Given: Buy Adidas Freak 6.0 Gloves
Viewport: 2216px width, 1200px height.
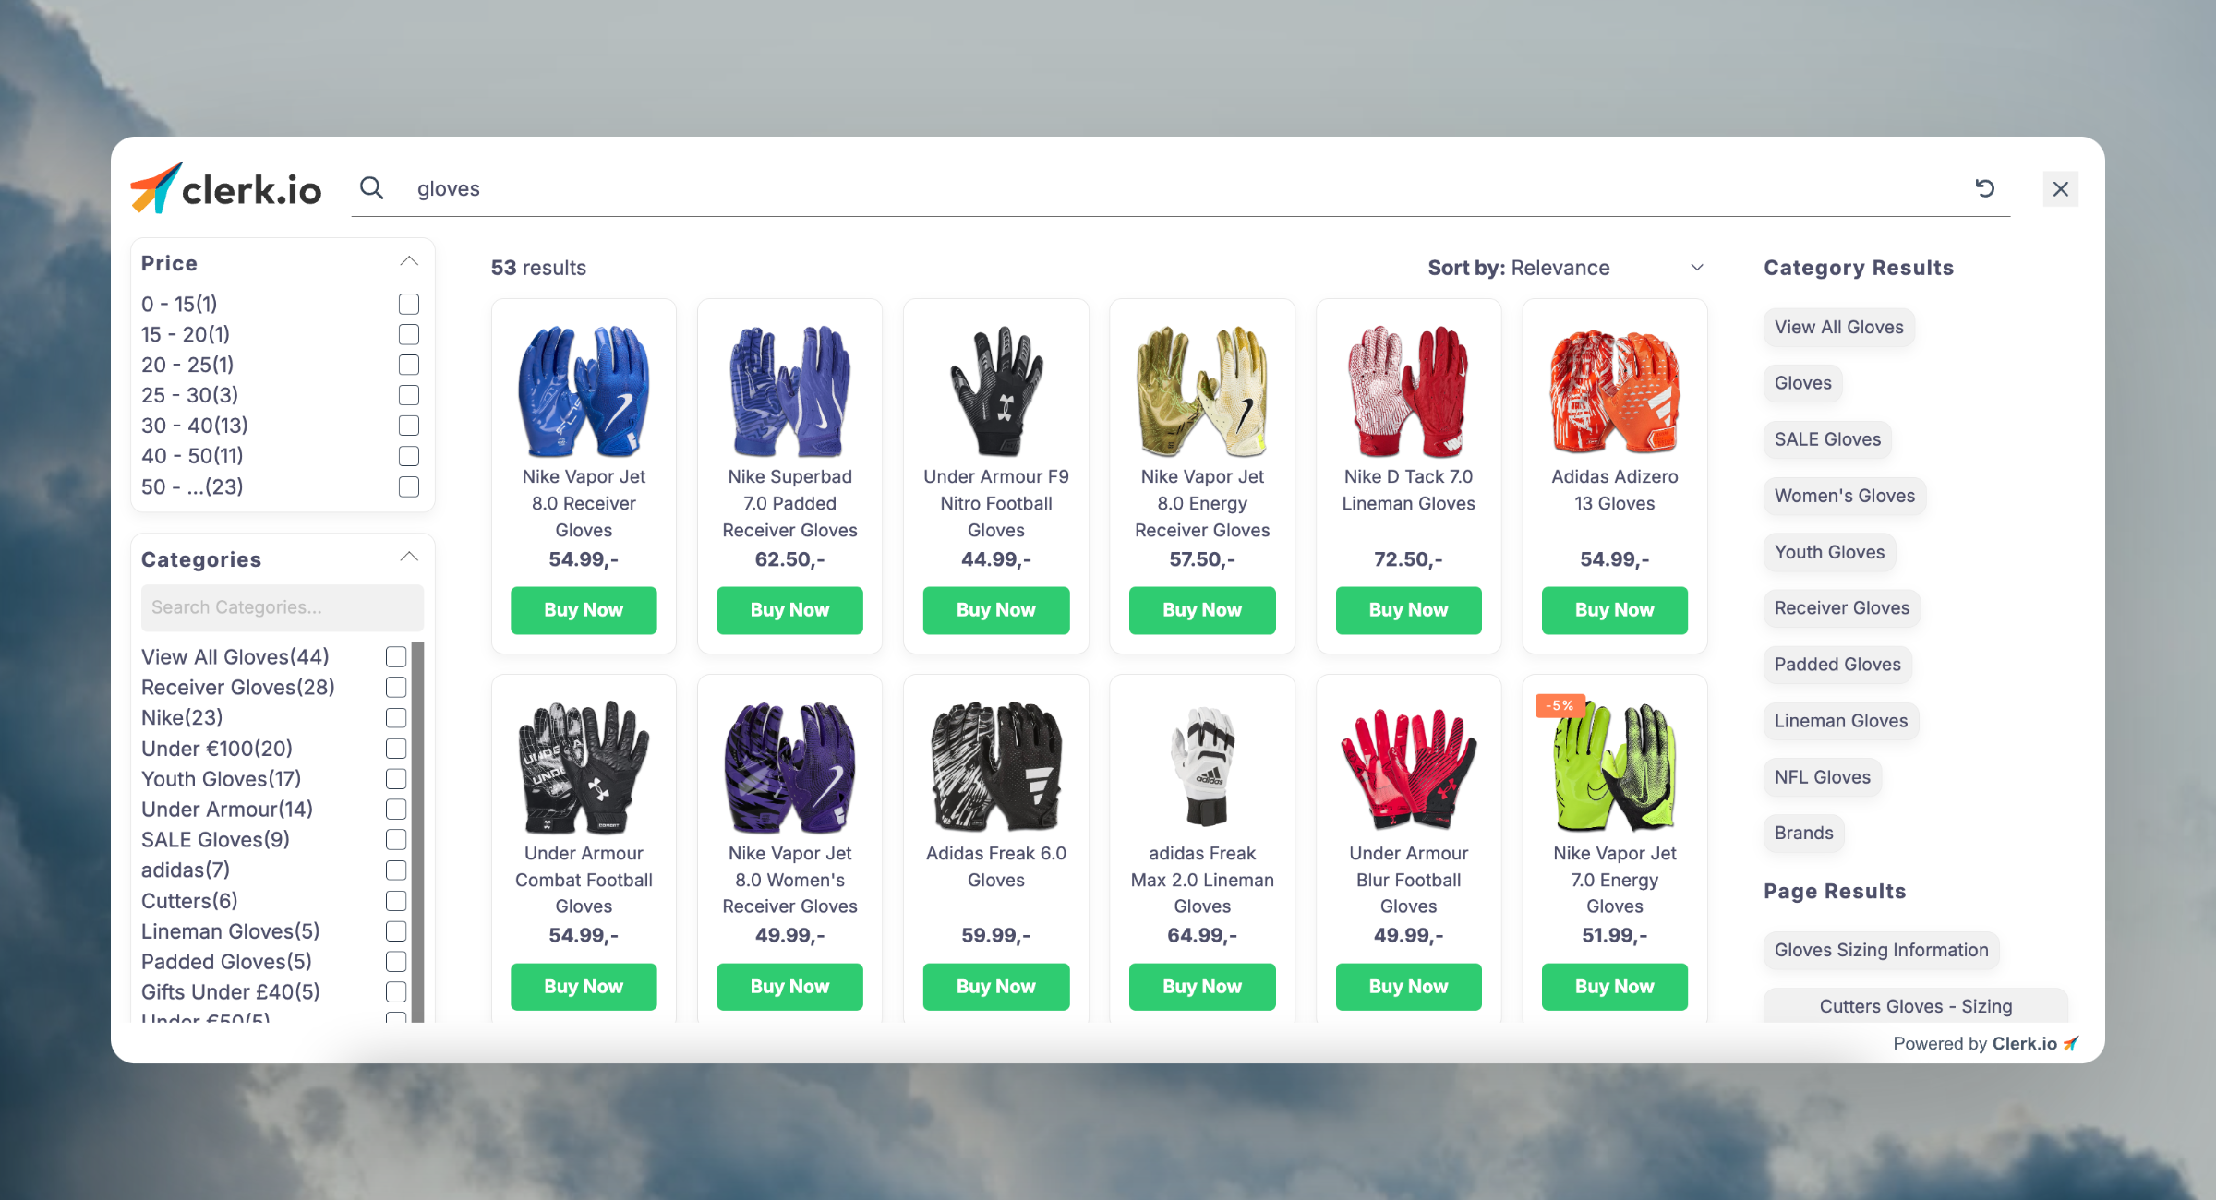Looking at the screenshot, I should pyautogui.click(x=994, y=984).
